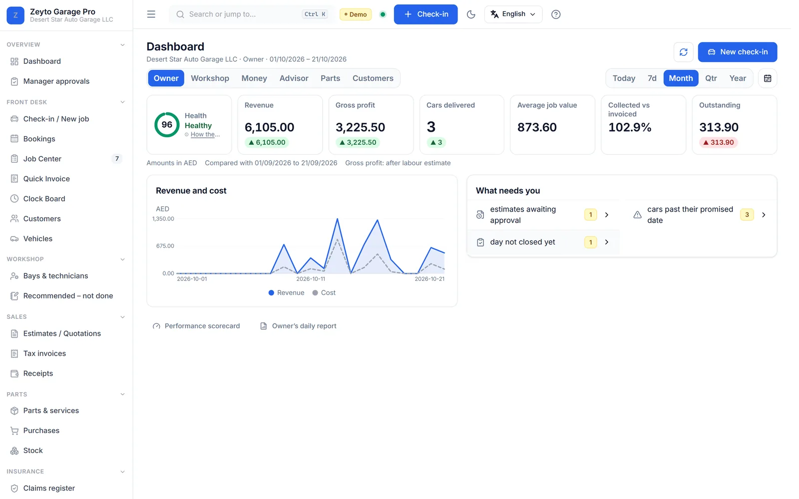Switch to the Advisor dashboard tab
The width and height of the screenshot is (799, 499).
point(294,78)
